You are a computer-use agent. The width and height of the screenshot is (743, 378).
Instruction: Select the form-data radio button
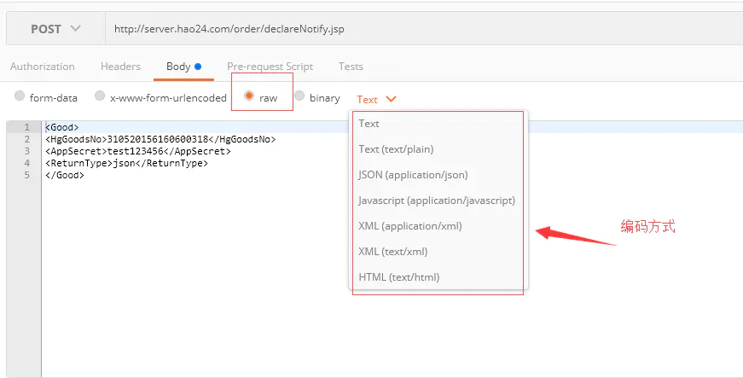20,96
